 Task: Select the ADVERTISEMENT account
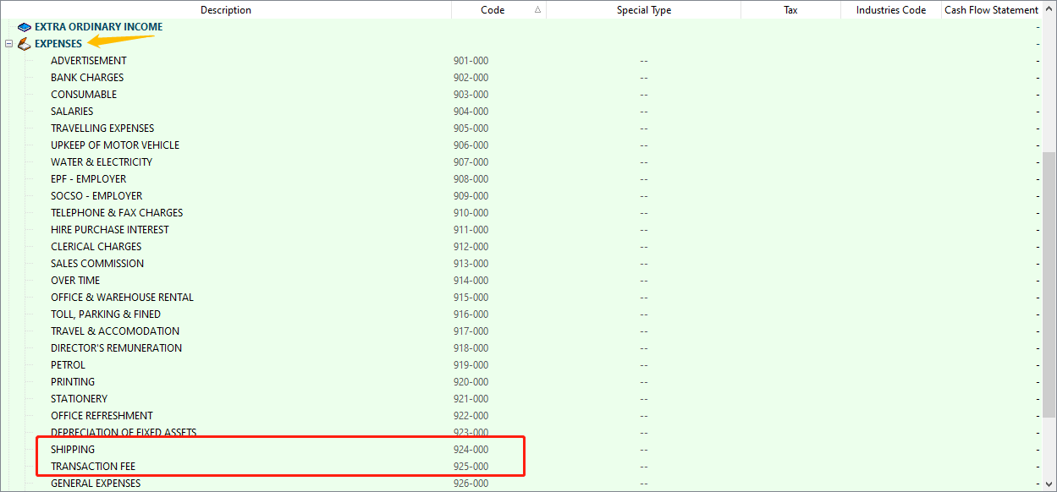click(x=89, y=61)
